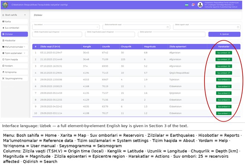The image size is (245, 164).
Task: Focus the lower magnitude limit input field
Action: point(57,35)
